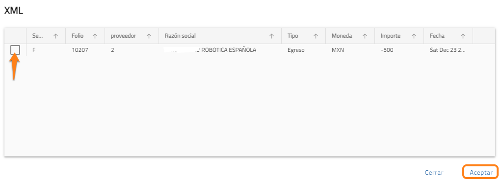Click the Importe column sort arrow
Screen dimensions: 503x181
coord(414,36)
